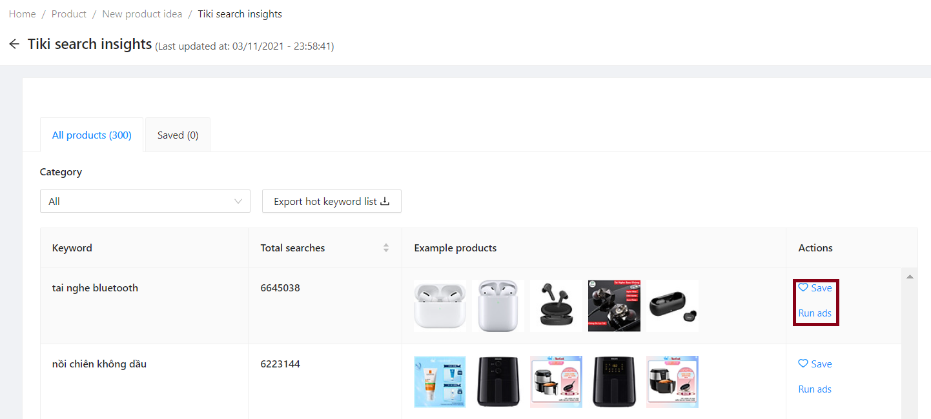Sort by Total searches using sort arrows
This screenshot has width=931, height=419.
pos(386,248)
